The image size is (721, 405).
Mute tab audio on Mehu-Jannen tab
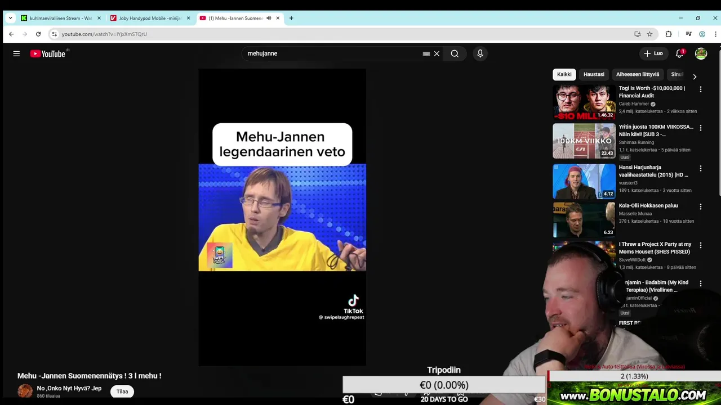(x=269, y=18)
